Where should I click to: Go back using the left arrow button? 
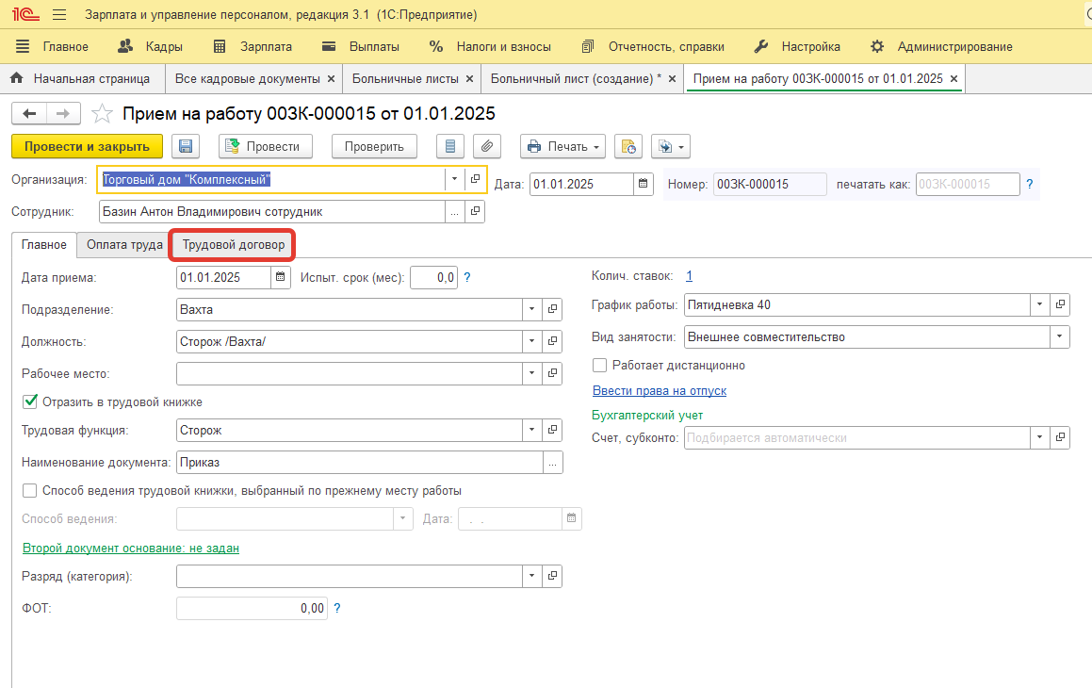[x=29, y=114]
